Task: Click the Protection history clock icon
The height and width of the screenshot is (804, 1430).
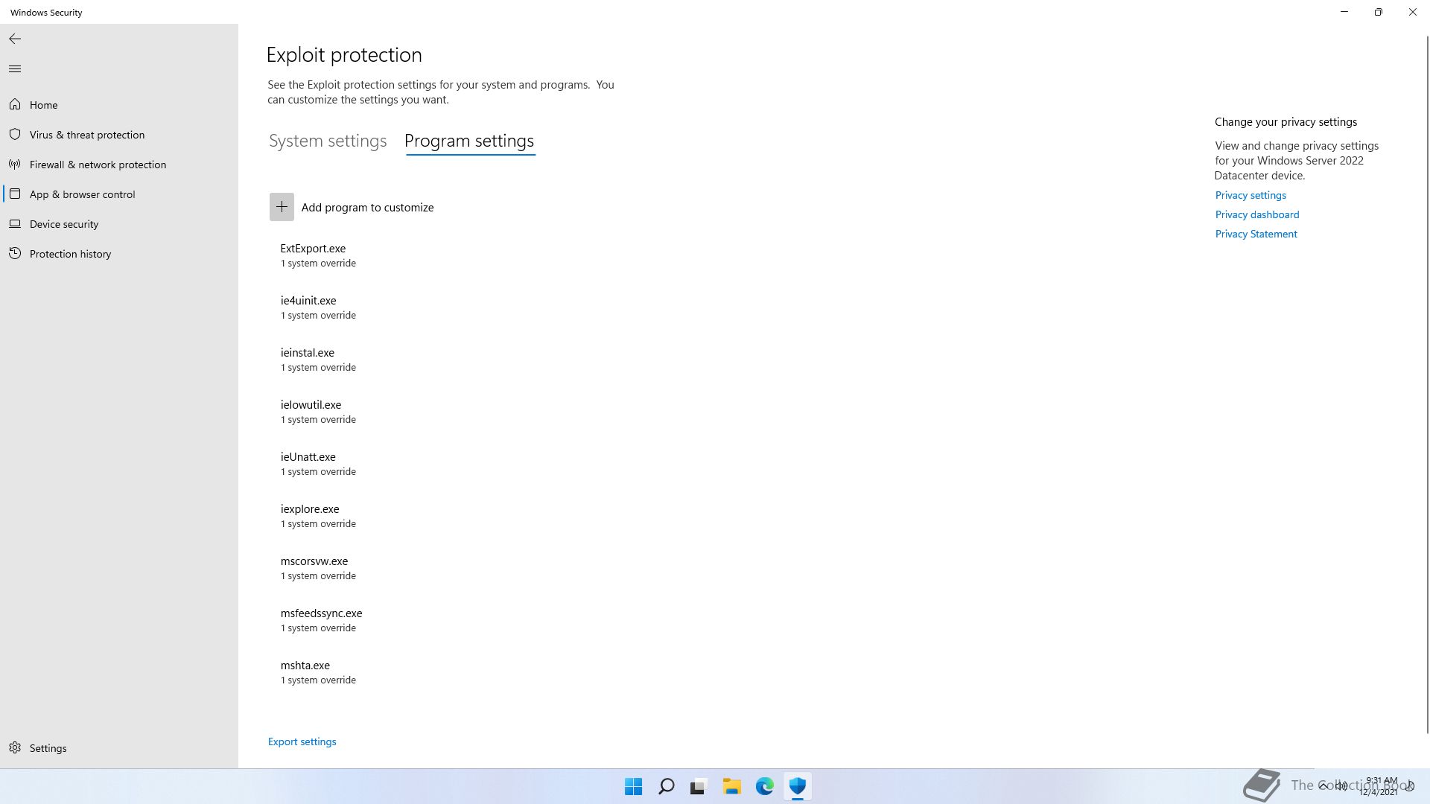Action: (15, 254)
